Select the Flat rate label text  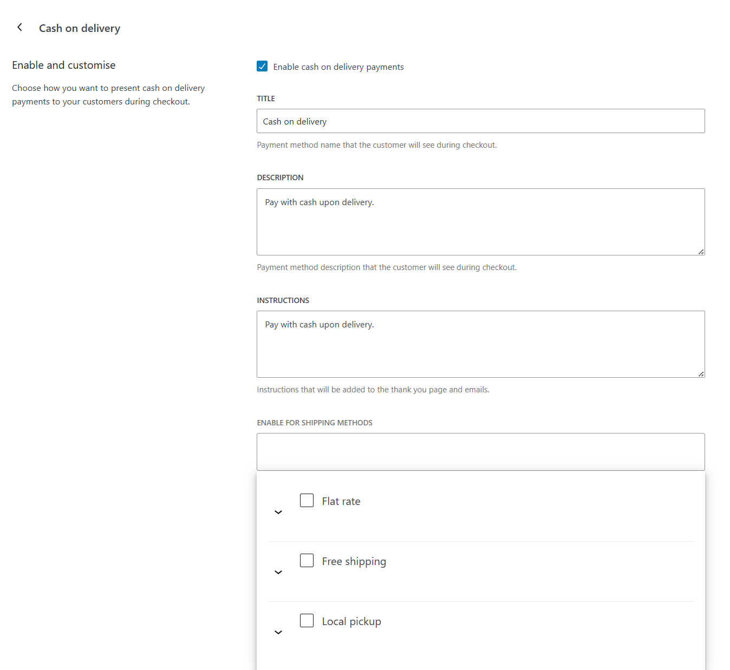(341, 501)
